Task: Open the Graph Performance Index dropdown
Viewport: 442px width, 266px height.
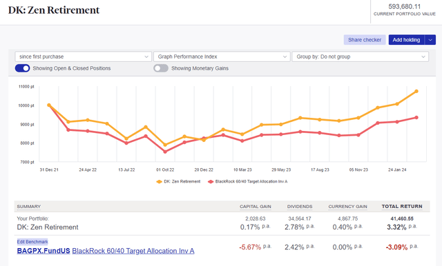Action: 222,57
